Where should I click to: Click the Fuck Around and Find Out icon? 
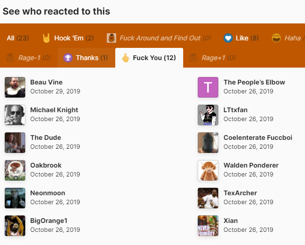(112, 38)
